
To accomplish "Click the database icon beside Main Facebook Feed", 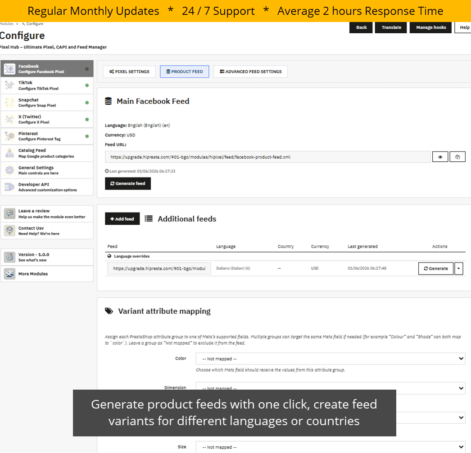I will [108, 101].
